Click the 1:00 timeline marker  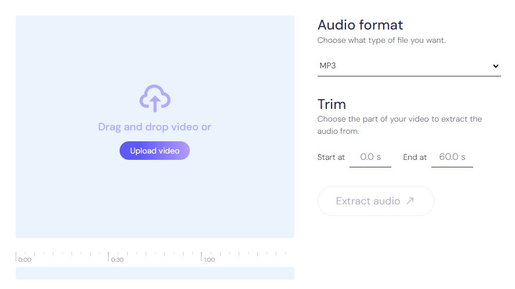tap(209, 260)
